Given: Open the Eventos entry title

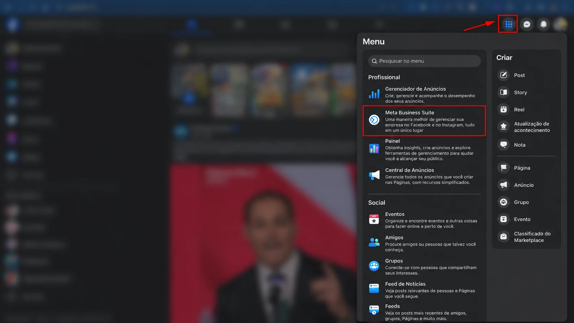Looking at the screenshot, I should [x=395, y=214].
